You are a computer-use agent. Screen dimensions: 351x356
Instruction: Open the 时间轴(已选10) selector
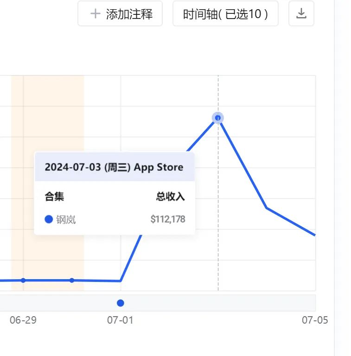[x=225, y=14]
